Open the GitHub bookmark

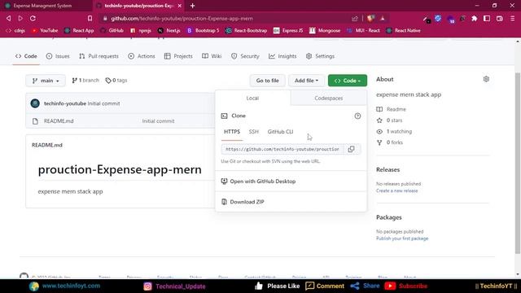(x=112, y=31)
